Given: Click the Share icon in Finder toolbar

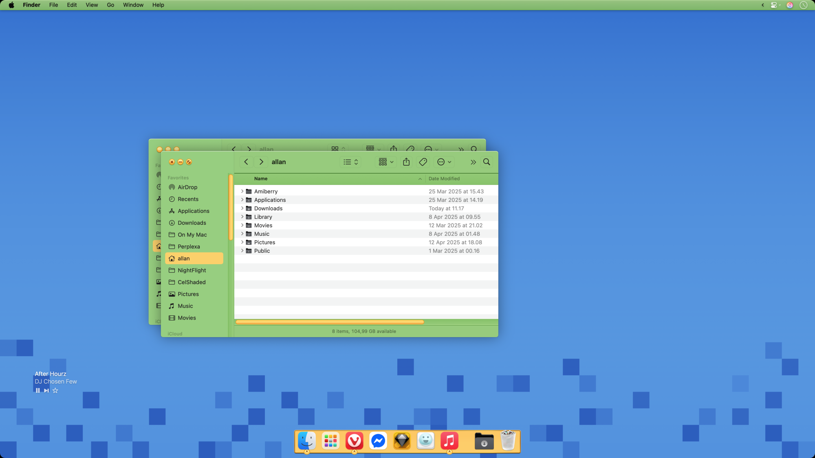Looking at the screenshot, I should [x=406, y=162].
